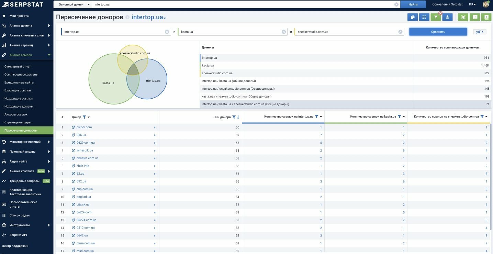Viewport: 493px width, 254px height.
Task: Filter the kasta.ua links count column
Action: coord(399,117)
